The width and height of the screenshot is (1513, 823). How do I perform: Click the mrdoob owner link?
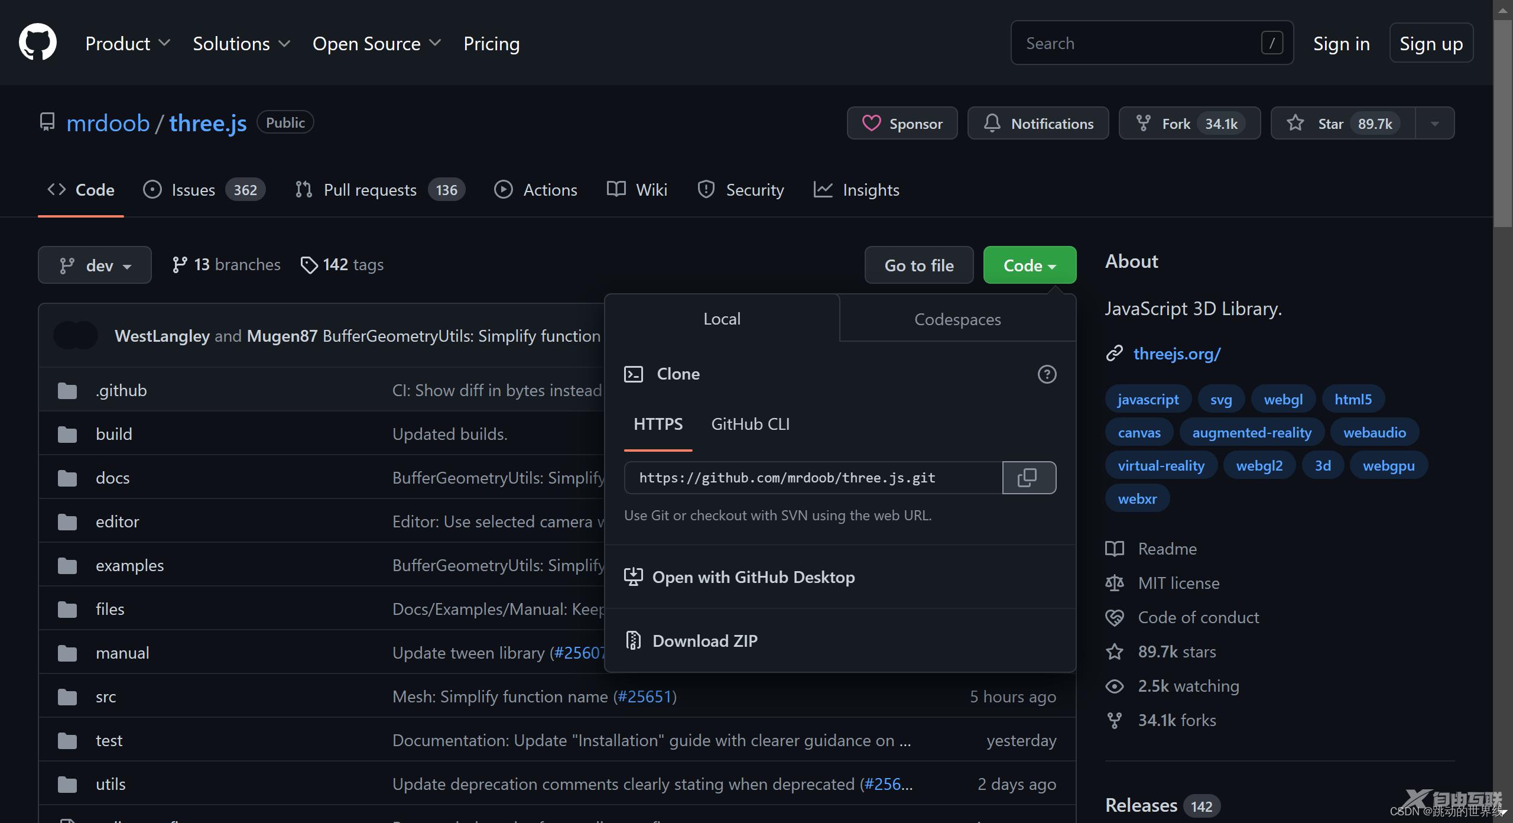click(x=108, y=123)
